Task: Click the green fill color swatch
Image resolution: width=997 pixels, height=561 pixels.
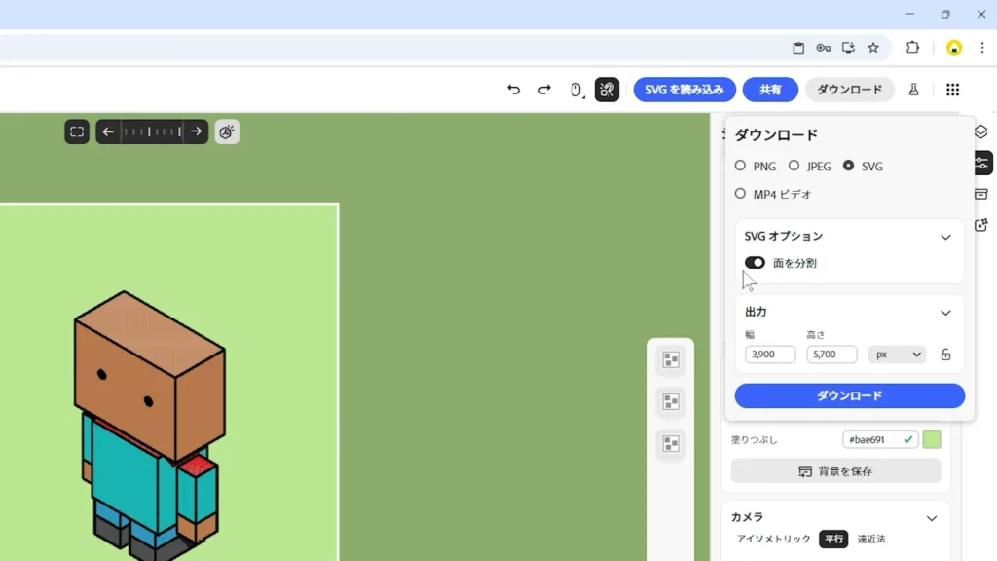Action: [x=932, y=439]
